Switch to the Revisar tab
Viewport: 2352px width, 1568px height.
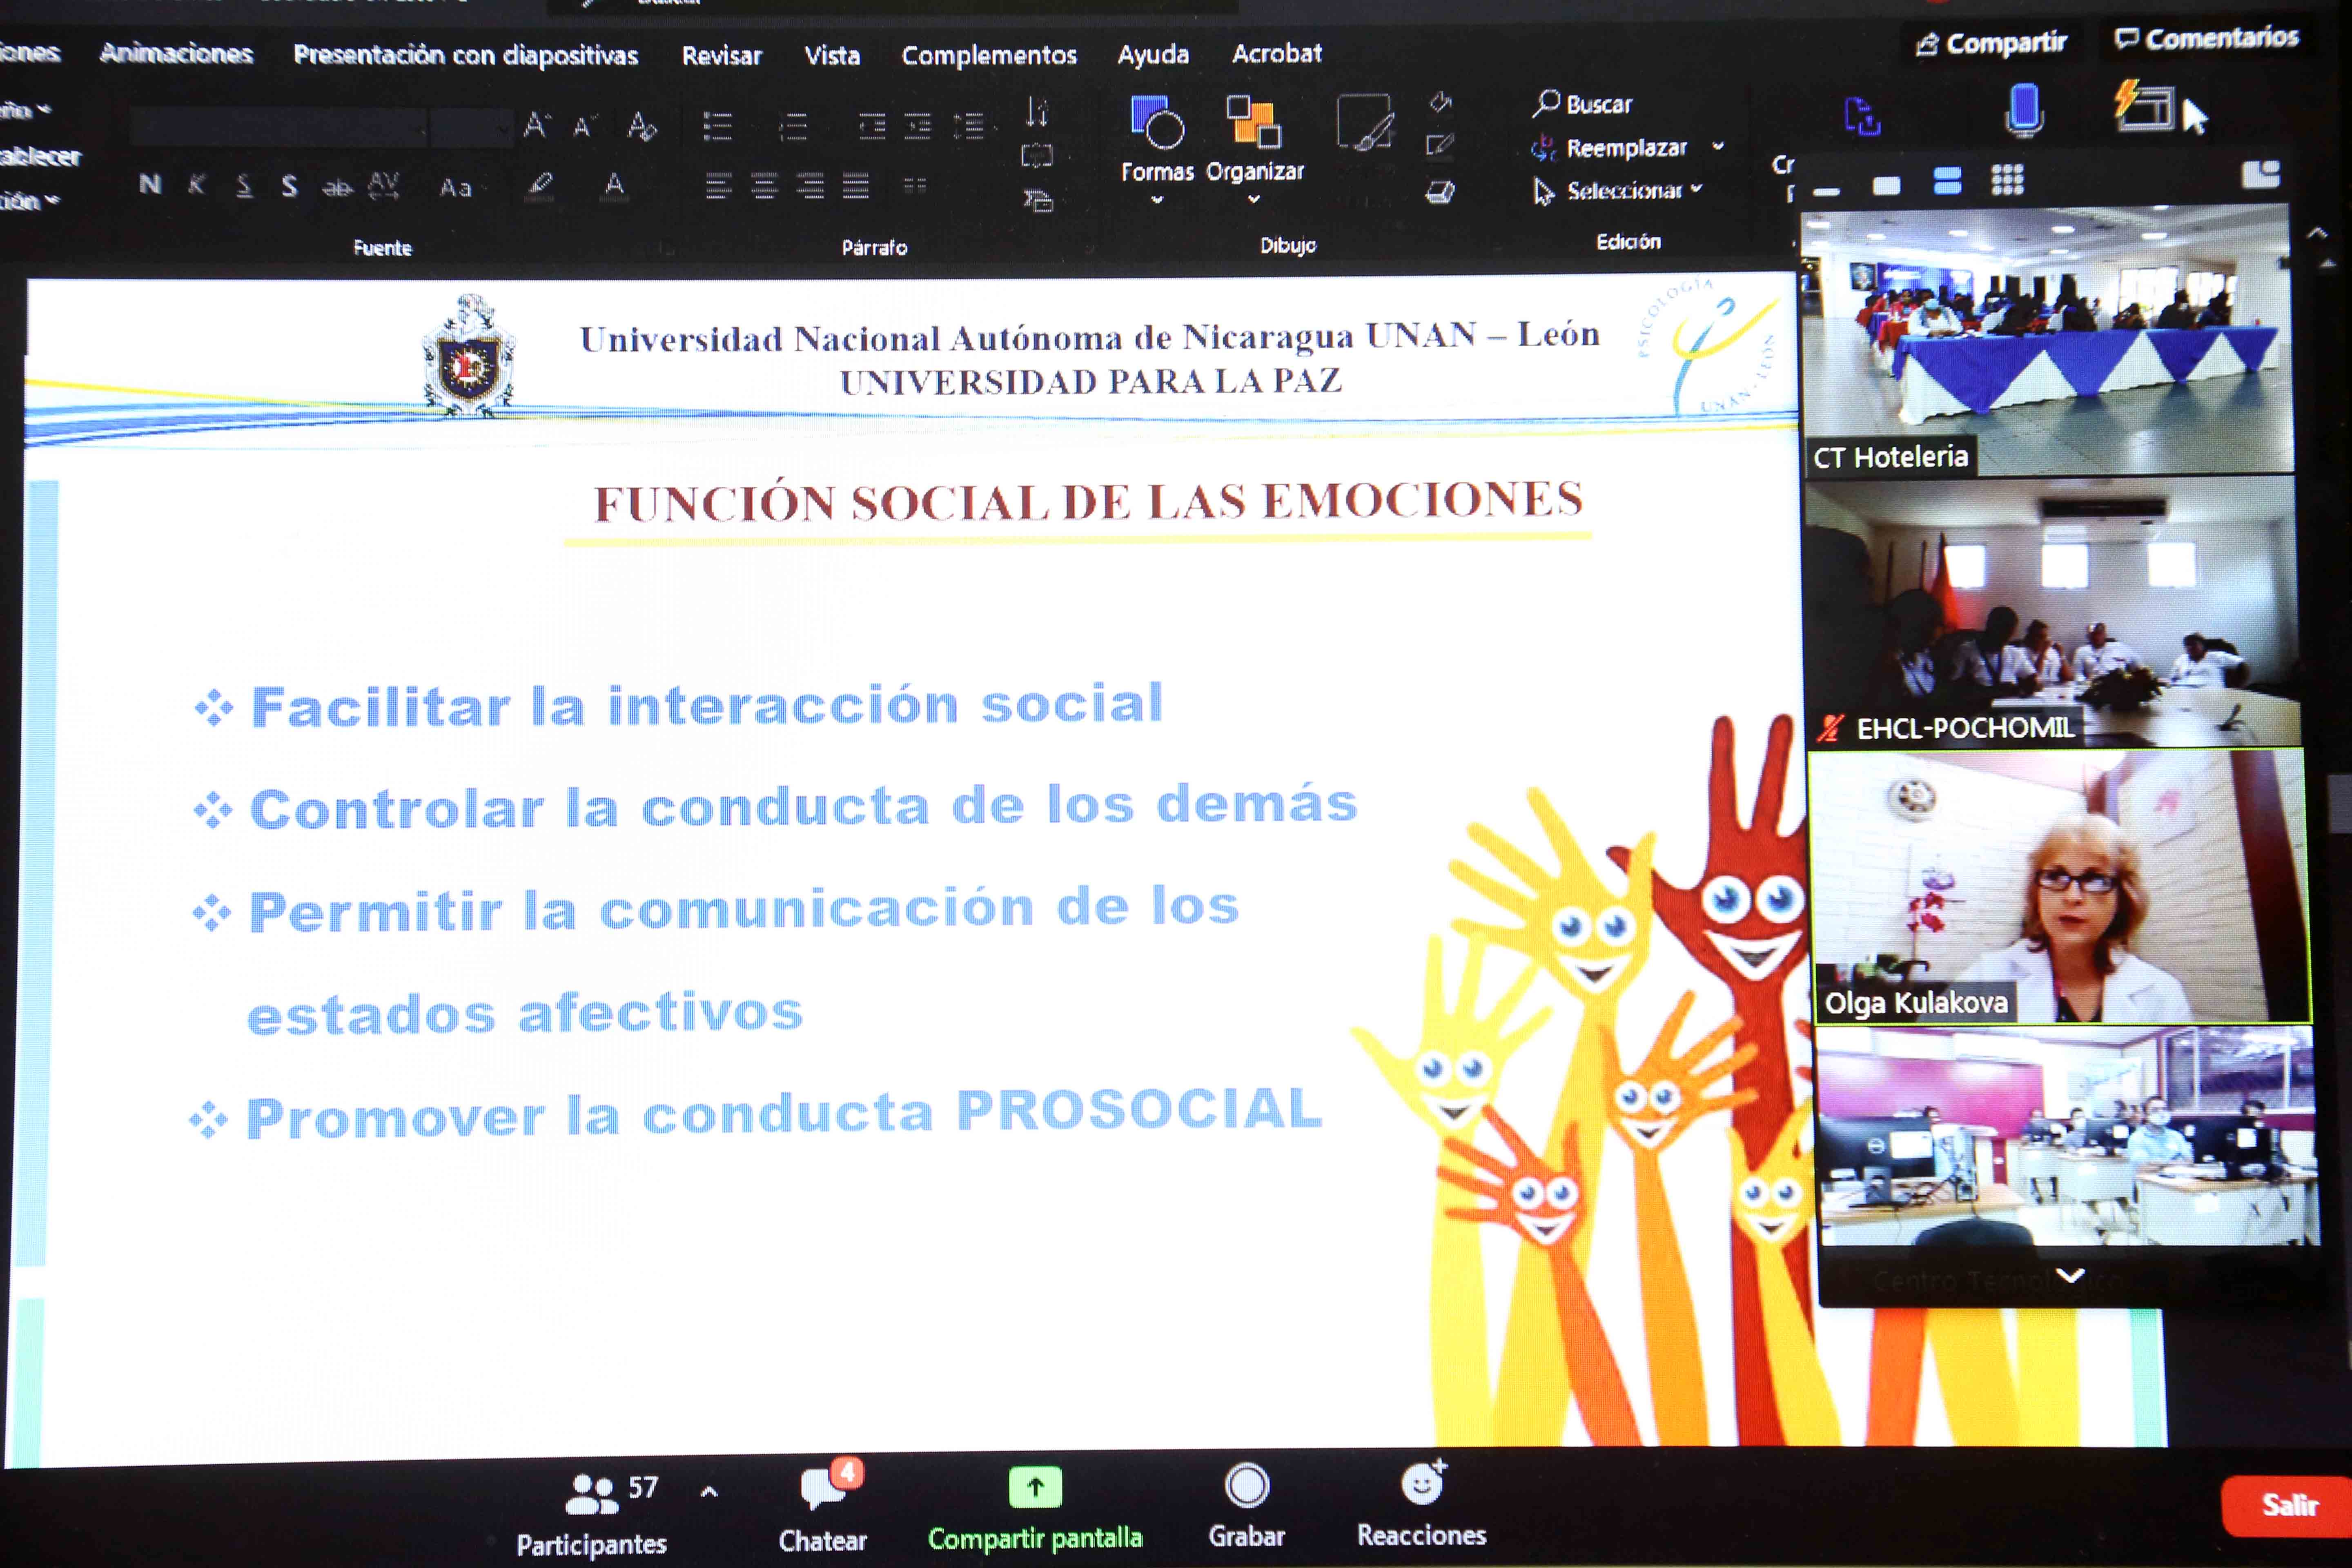721,56
